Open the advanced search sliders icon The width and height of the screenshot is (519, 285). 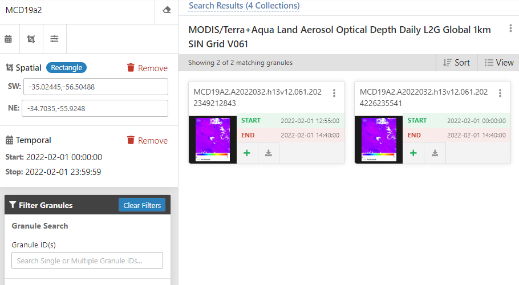(54, 39)
